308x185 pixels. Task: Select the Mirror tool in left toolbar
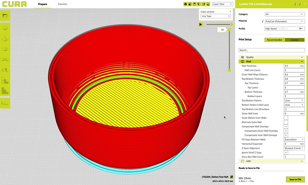coord(5,60)
